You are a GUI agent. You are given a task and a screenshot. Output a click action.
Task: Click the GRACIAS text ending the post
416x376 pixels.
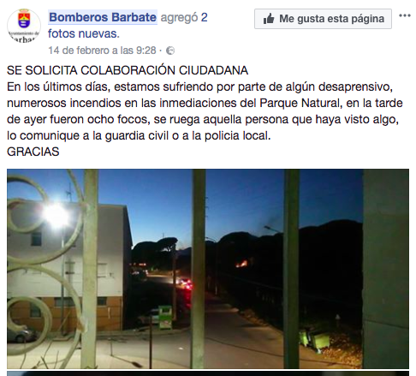pyautogui.click(x=33, y=152)
